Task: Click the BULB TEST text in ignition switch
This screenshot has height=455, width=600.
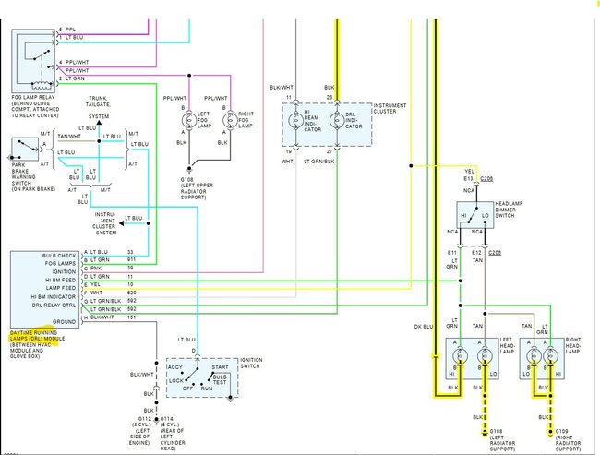Action: 220,379
